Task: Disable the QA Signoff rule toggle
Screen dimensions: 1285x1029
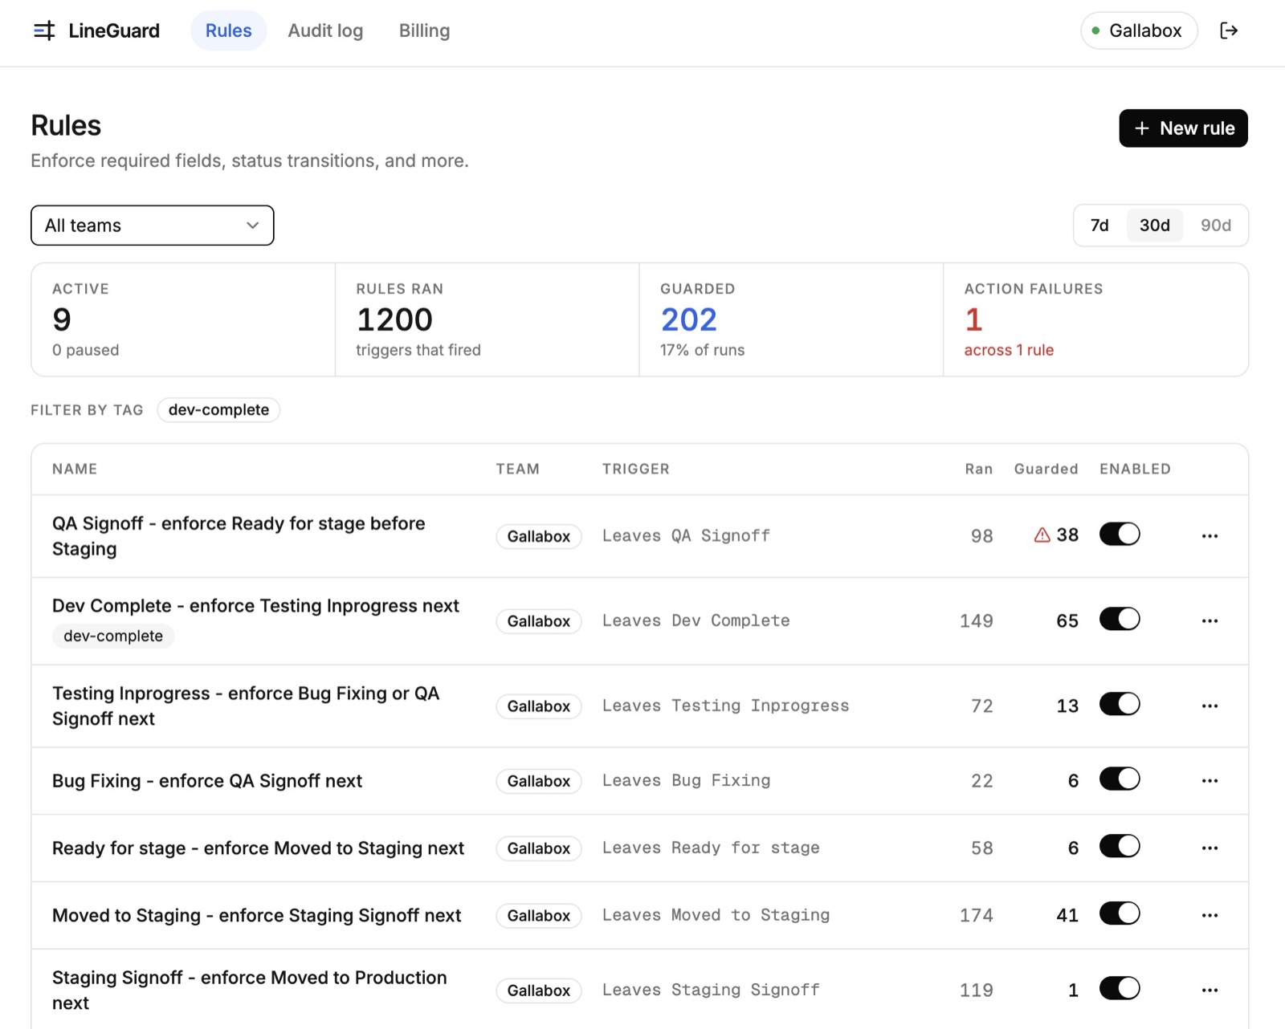Action: pyautogui.click(x=1120, y=534)
